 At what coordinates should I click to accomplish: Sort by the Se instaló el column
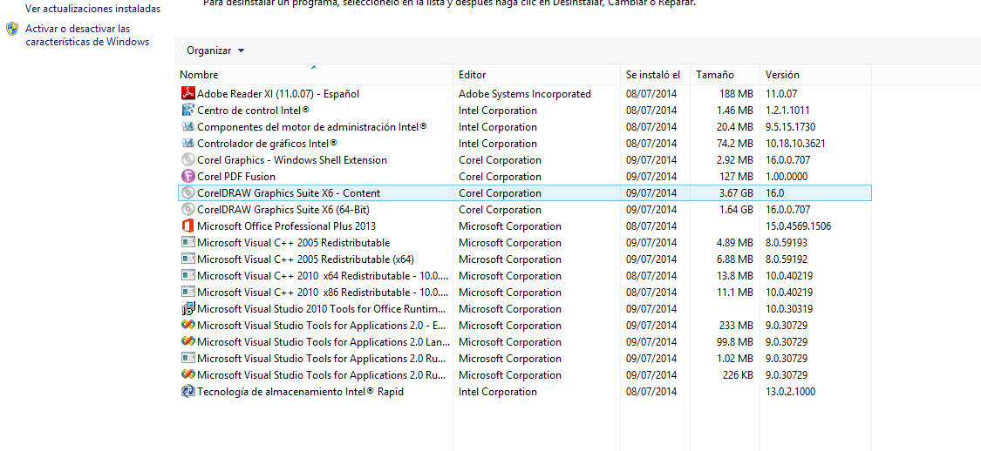[653, 75]
